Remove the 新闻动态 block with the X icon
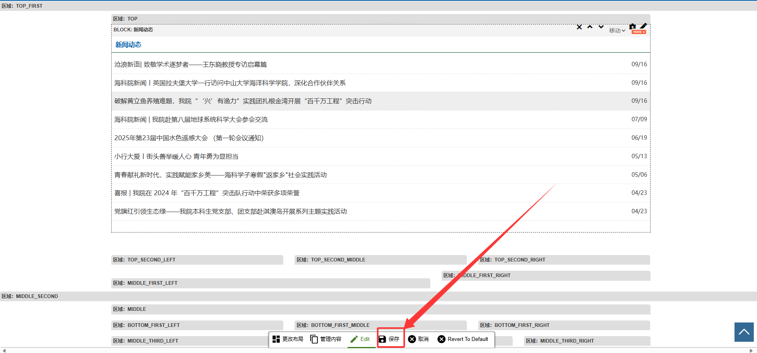Screen dimensions: 757x353 pyautogui.click(x=579, y=27)
